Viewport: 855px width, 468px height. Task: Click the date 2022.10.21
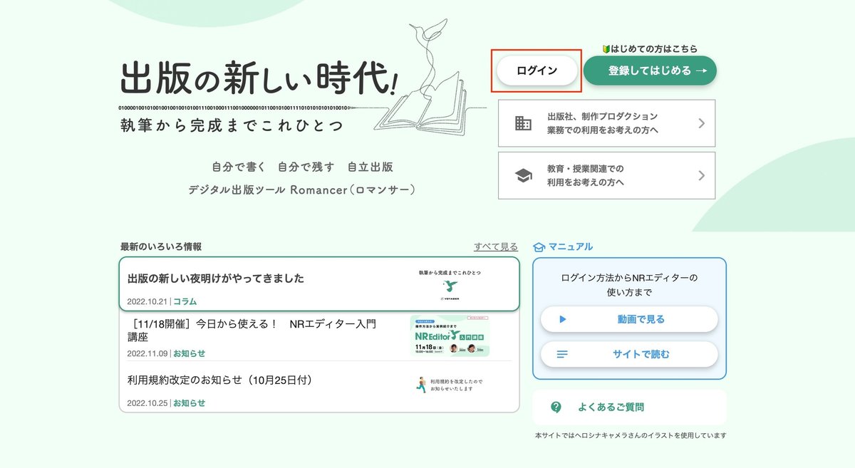coord(147,301)
